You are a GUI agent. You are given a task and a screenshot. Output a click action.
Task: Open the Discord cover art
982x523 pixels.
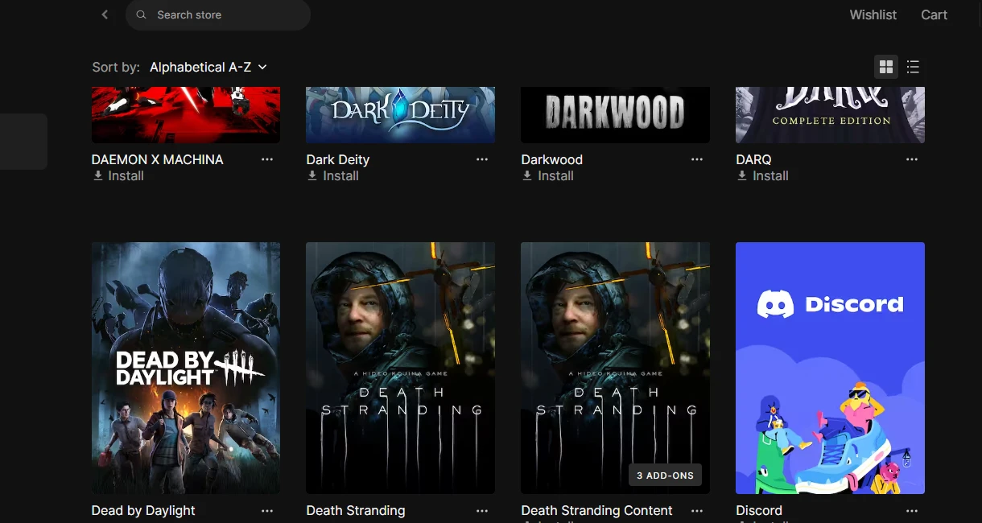(x=831, y=368)
